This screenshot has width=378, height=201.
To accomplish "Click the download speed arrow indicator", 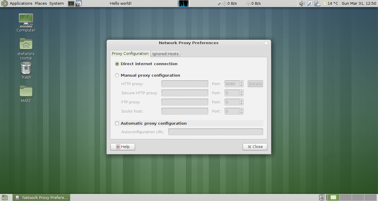I will pyautogui.click(x=224, y=4).
